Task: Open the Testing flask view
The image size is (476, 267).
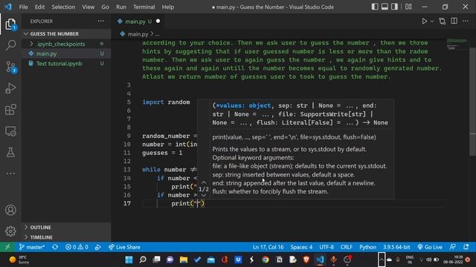Action: tap(10, 152)
